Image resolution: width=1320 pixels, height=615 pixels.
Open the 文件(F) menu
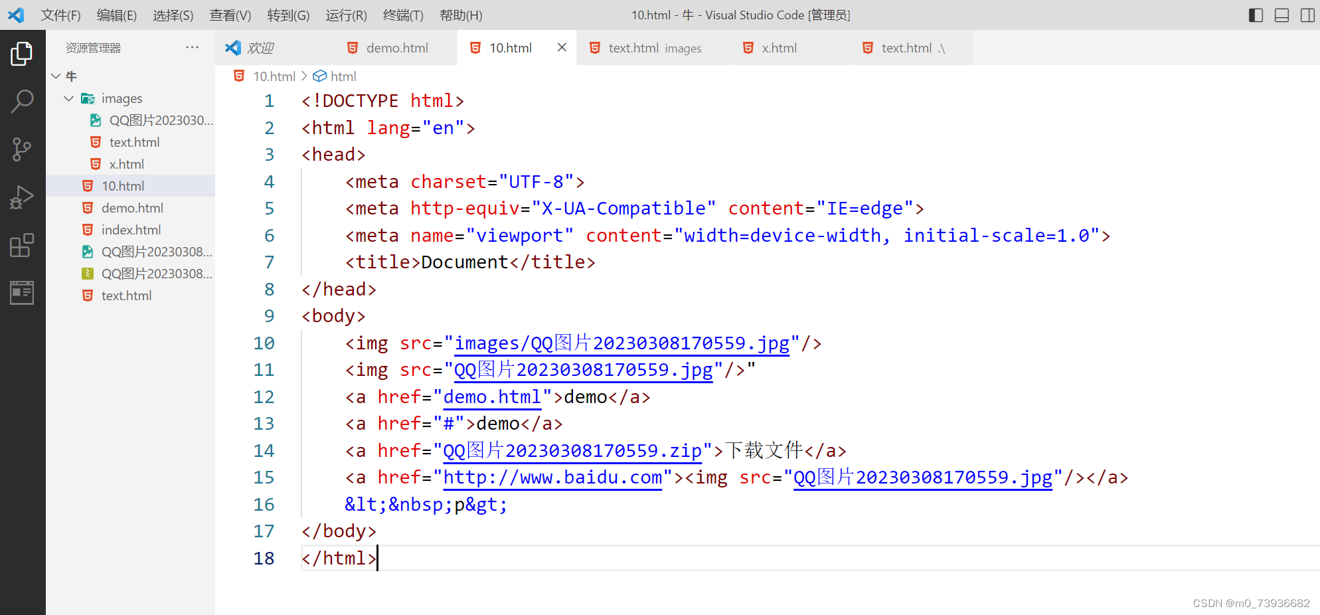(x=60, y=15)
